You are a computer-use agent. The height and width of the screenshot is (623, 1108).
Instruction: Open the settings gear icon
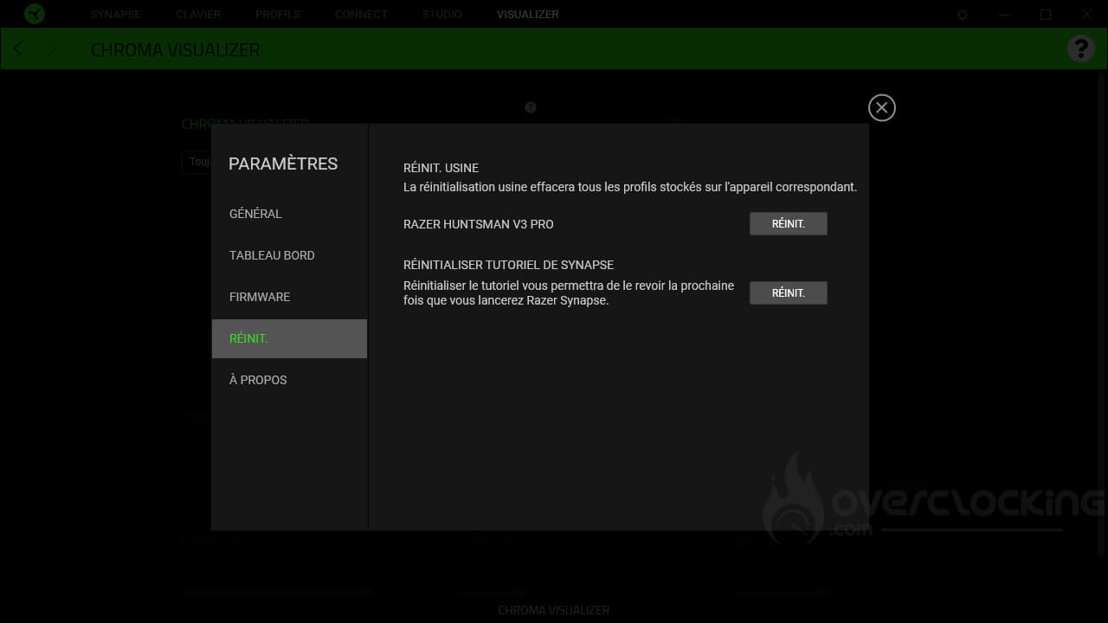[x=963, y=15]
